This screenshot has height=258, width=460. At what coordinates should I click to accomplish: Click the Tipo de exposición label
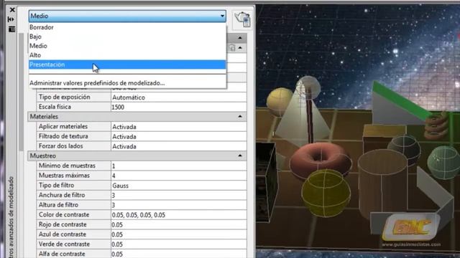[x=64, y=97]
